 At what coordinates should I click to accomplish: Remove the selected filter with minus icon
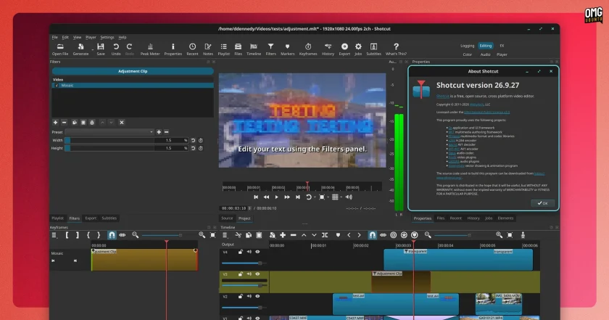(x=64, y=123)
